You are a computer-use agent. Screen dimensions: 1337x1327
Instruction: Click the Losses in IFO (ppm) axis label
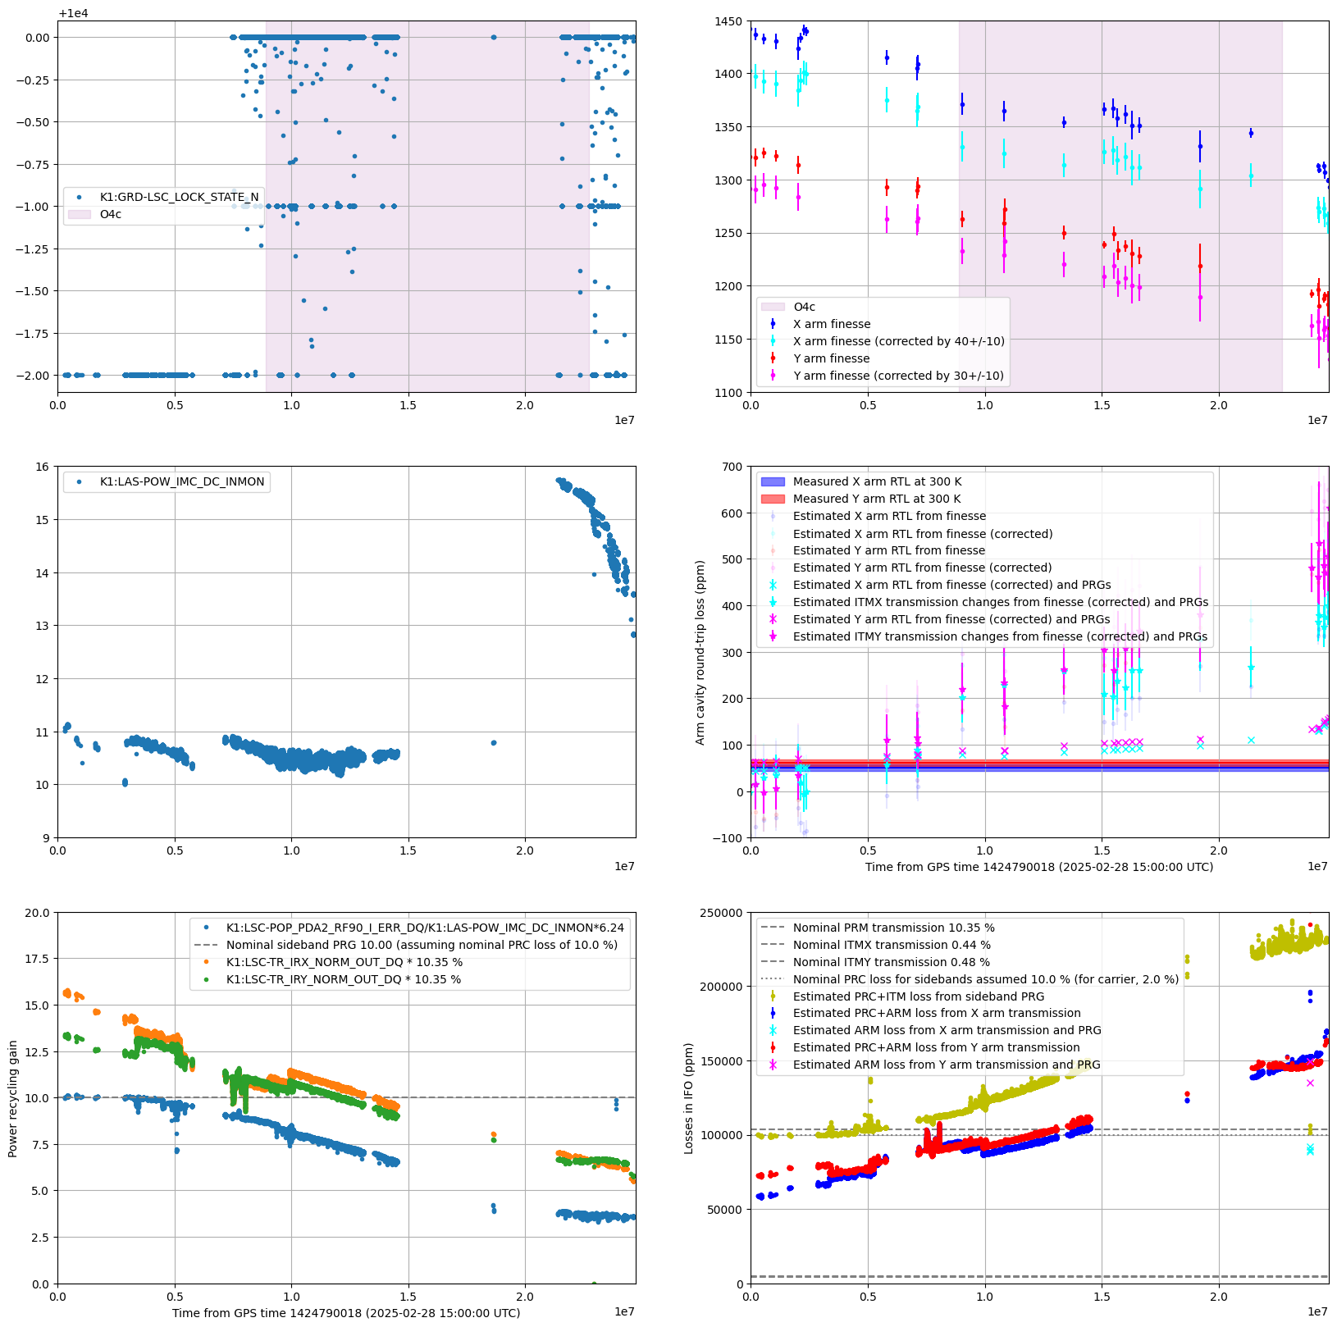pyautogui.click(x=689, y=1098)
